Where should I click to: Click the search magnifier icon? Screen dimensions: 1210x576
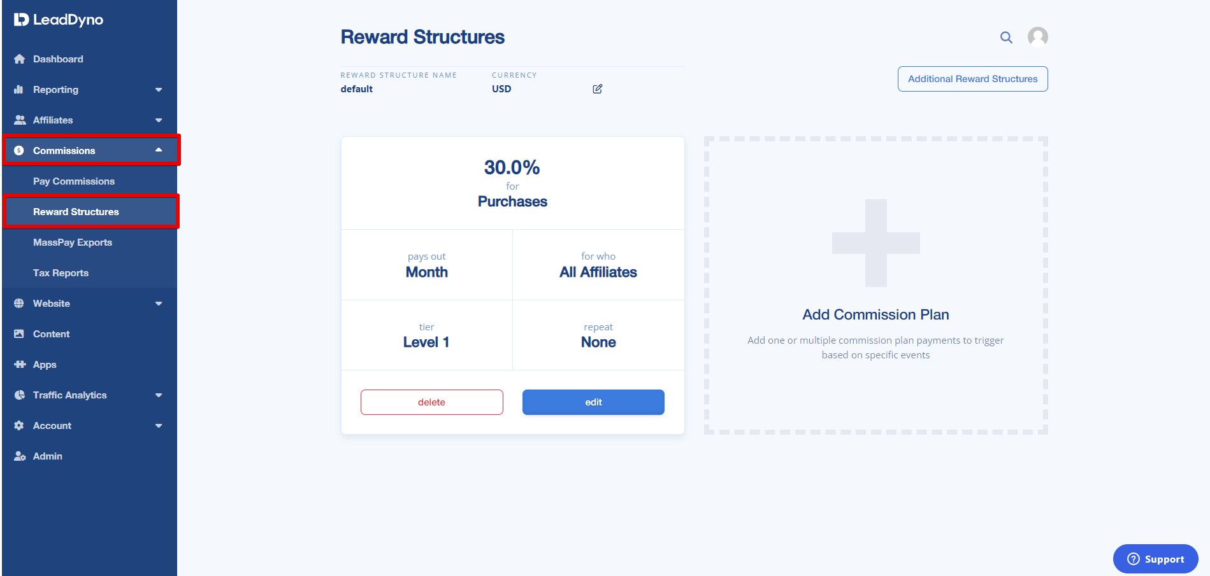tap(1006, 38)
